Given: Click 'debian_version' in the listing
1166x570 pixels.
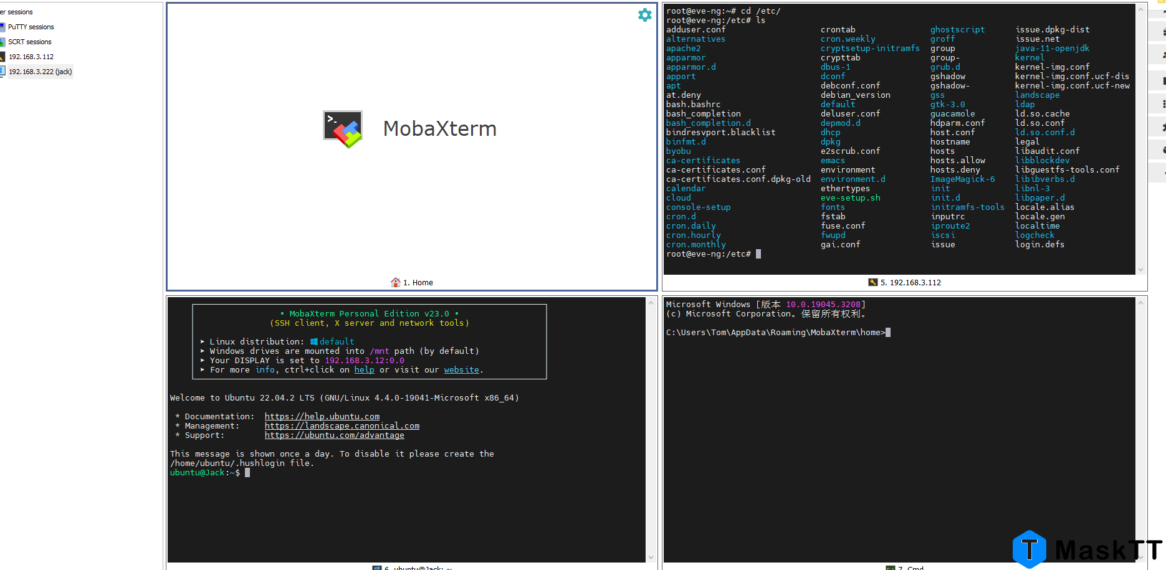Looking at the screenshot, I should tap(856, 95).
